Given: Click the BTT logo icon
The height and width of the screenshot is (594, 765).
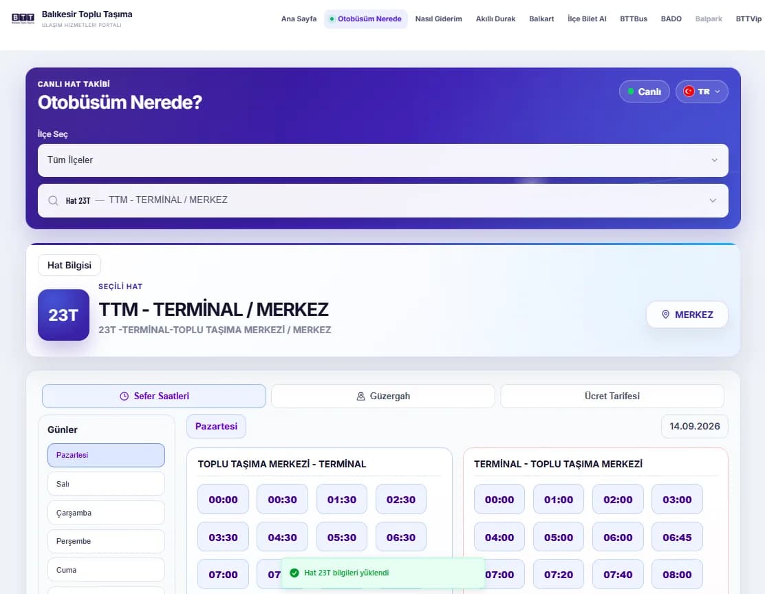Looking at the screenshot, I should coord(23,19).
